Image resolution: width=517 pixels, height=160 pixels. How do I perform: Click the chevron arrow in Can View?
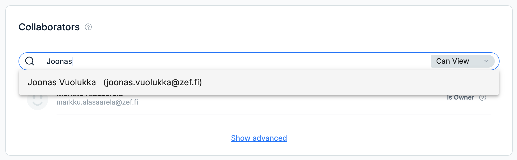(x=486, y=61)
